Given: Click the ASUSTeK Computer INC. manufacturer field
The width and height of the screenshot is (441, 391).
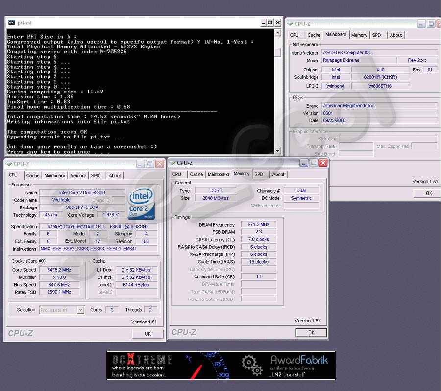Looking at the screenshot, I should pos(380,53).
